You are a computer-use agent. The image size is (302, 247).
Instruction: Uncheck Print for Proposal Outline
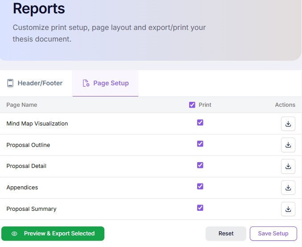click(x=200, y=144)
